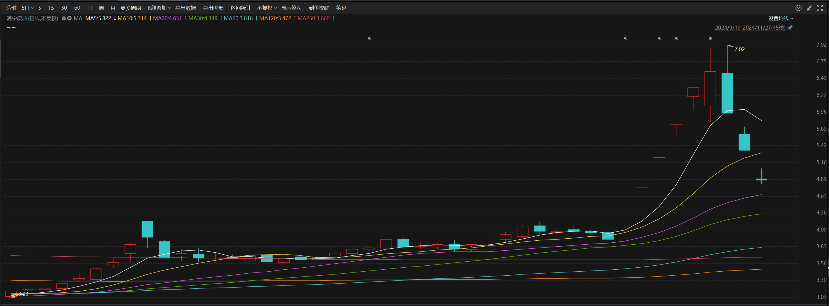
Task: Select the 15 minute period
Action: [x=51, y=8]
